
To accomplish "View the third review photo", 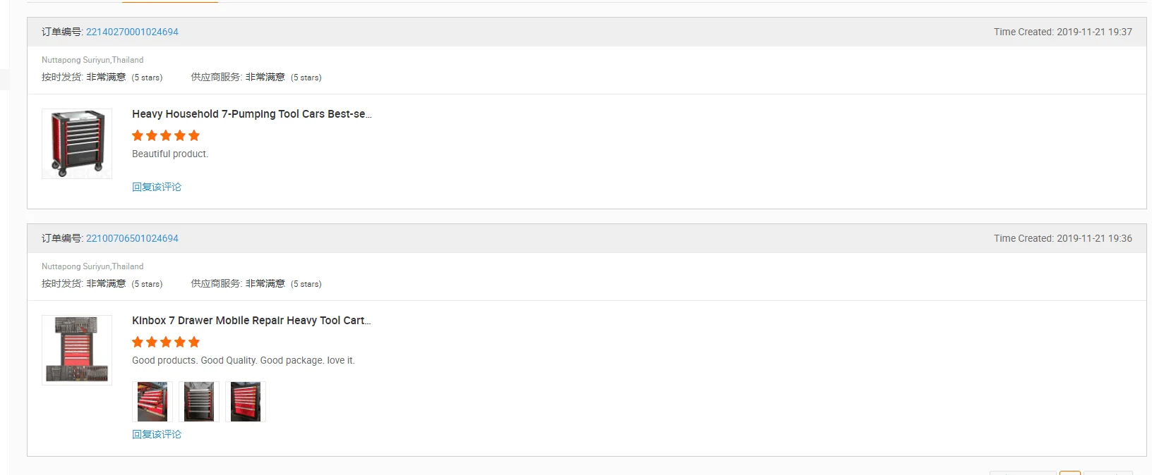I will [x=246, y=402].
